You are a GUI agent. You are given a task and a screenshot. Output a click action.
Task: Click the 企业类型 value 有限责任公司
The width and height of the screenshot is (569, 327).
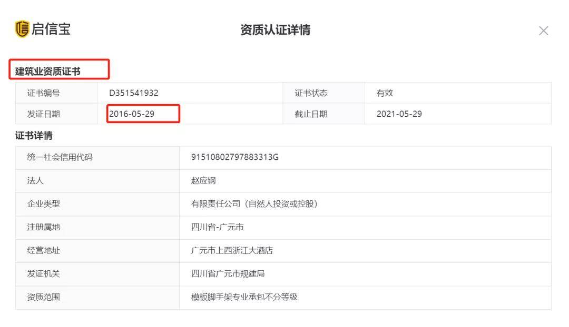[254, 204]
